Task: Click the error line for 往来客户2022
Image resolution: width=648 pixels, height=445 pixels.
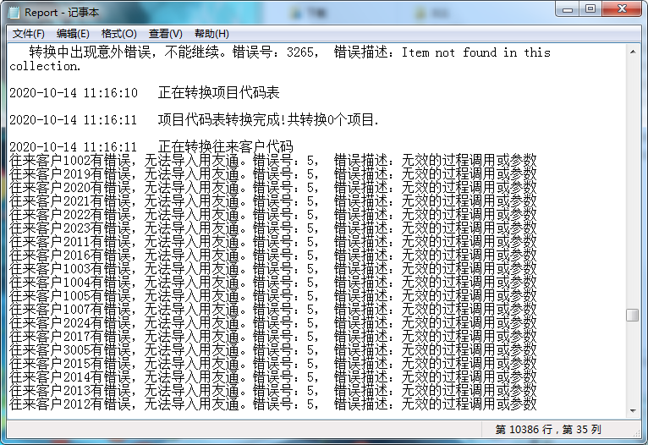Action: [272, 214]
